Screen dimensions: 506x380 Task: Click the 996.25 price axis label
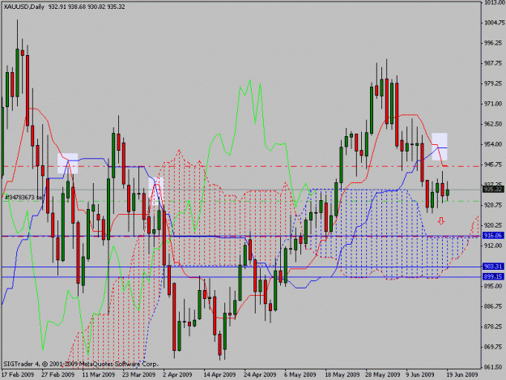[494, 43]
